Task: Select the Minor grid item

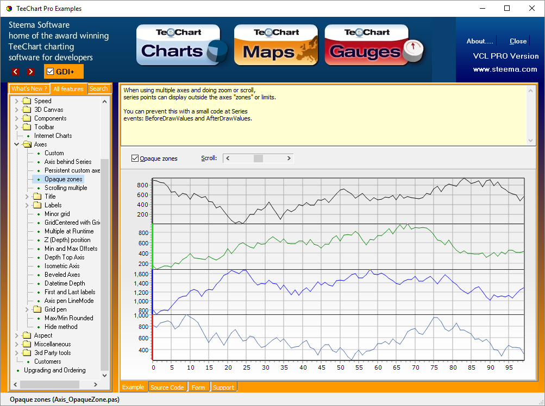Action: click(x=57, y=214)
